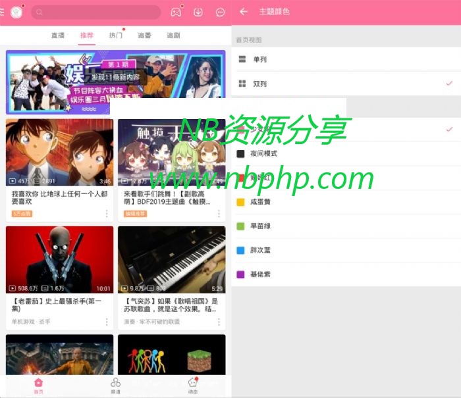This screenshot has height=398, width=461.
Task: Click the 单机游戏 · 杀手 tag
Action: click(x=31, y=322)
